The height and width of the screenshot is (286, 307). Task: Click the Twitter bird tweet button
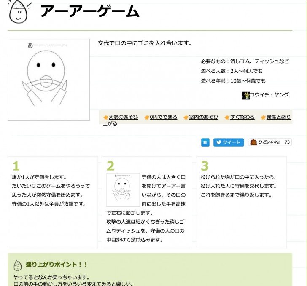point(229,142)
